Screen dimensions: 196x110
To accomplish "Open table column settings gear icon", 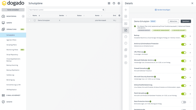I will coord(119,15).
